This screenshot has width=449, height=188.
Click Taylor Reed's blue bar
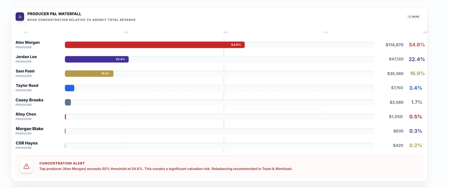click(x=70, y=88)
